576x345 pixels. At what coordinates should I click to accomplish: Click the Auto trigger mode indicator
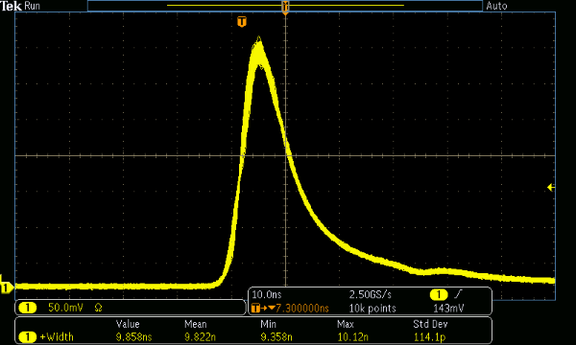click(x=496, y=6)
